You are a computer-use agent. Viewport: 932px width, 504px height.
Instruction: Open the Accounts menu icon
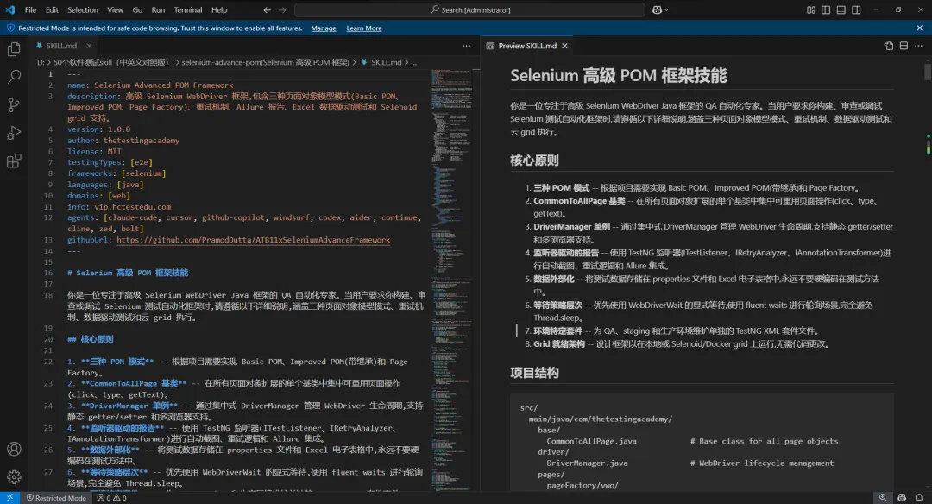14,449
